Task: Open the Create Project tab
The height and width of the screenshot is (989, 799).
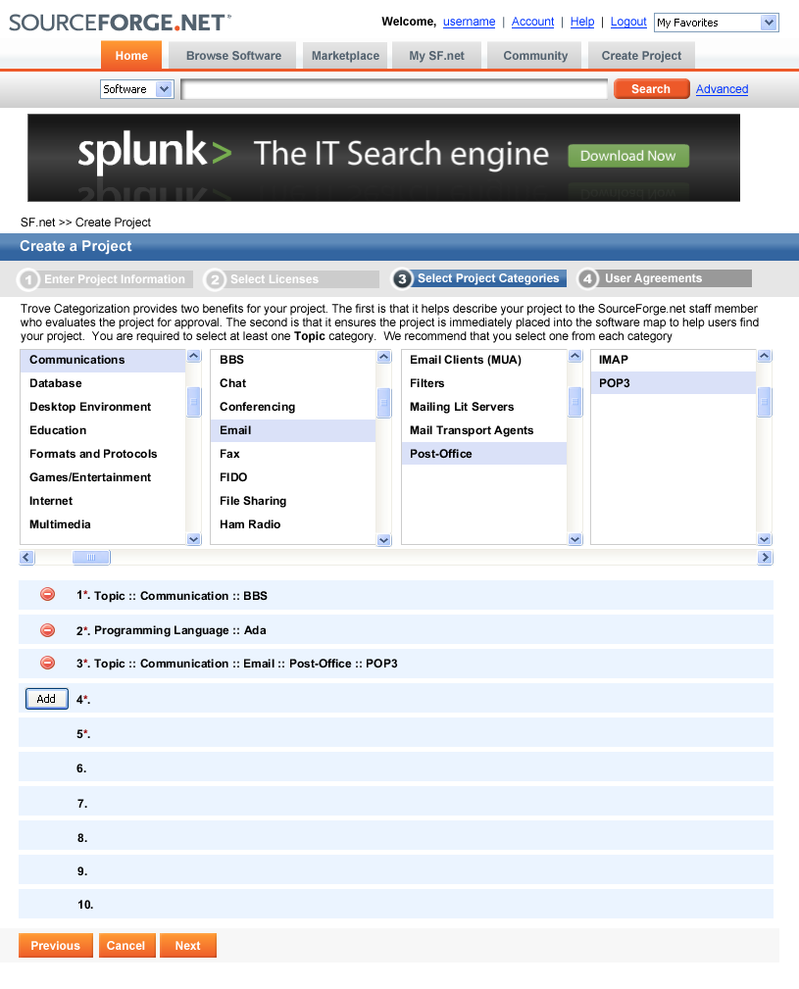Action: tap(641, 56)
